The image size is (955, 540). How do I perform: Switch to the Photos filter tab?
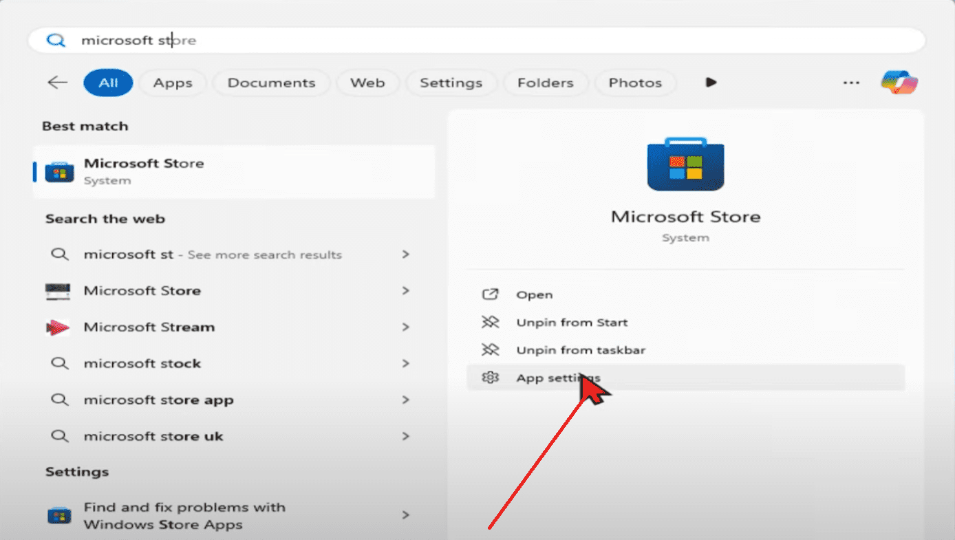(635, 83)
